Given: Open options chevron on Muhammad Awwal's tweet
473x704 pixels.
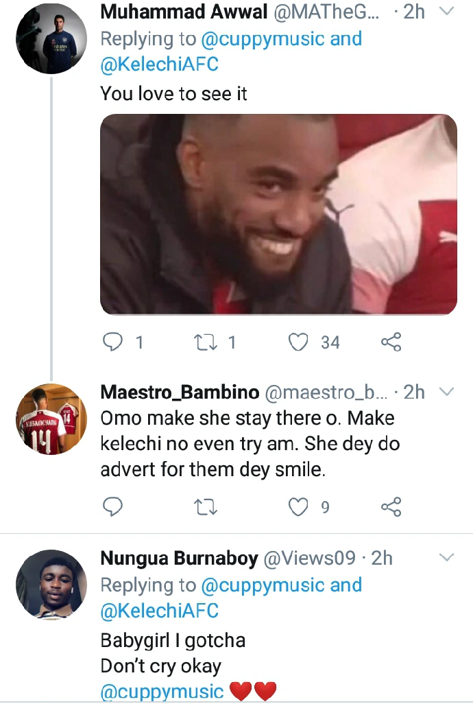Looking at the screenshot, I should [x=446, y=12].
